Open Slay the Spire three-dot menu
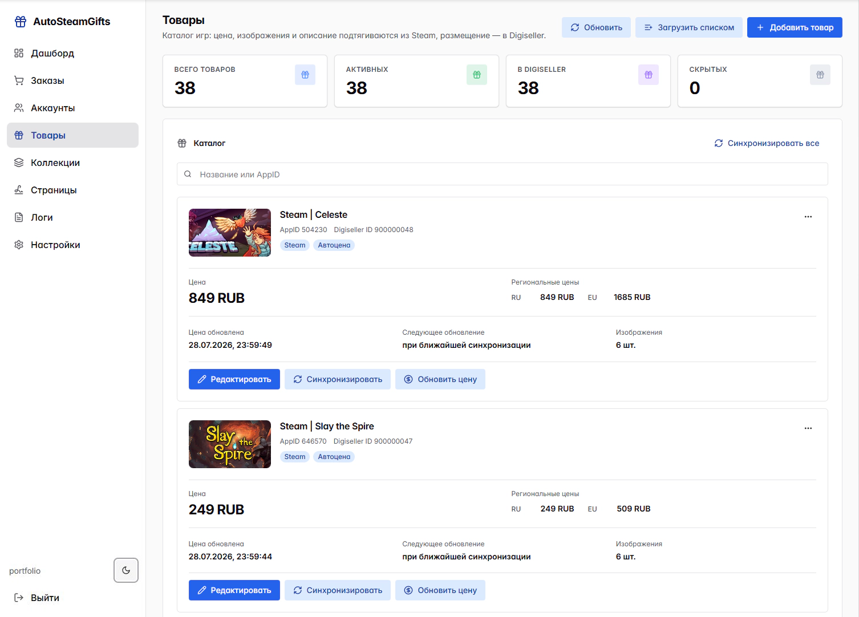Screen dimensions: 859x617 point(808,428)
